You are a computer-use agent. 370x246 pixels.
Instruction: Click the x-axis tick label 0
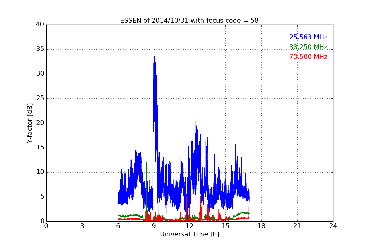[x=46, y=226]
